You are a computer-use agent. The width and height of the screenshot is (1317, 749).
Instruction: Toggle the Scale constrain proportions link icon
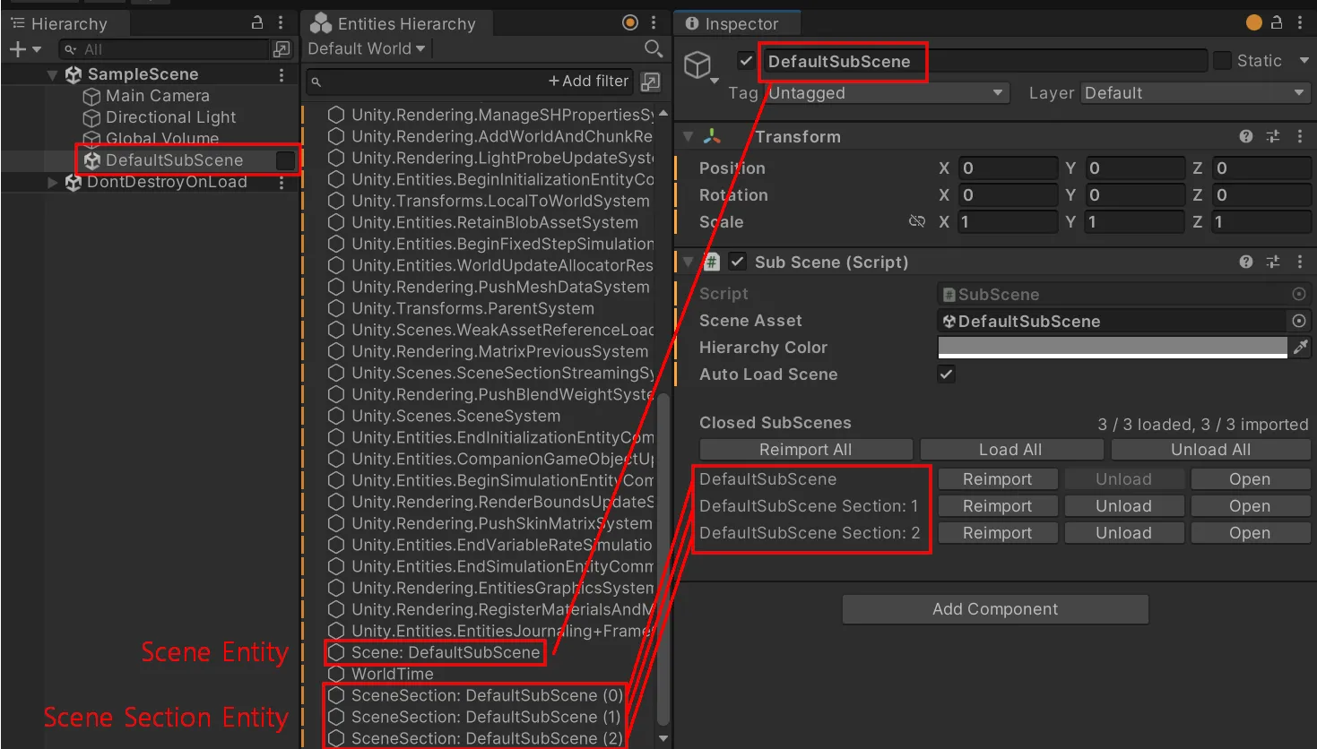click(x=916, y=221)
